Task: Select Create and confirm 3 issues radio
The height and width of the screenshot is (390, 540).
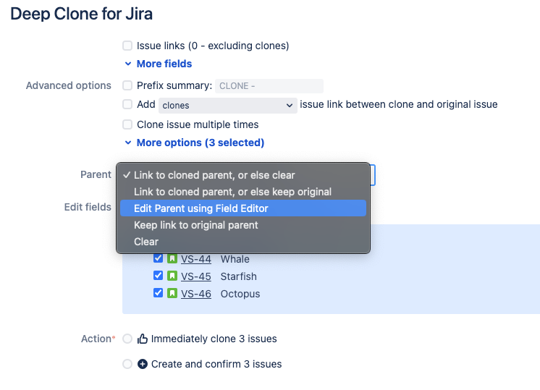Action: click(x=127, y=364)
